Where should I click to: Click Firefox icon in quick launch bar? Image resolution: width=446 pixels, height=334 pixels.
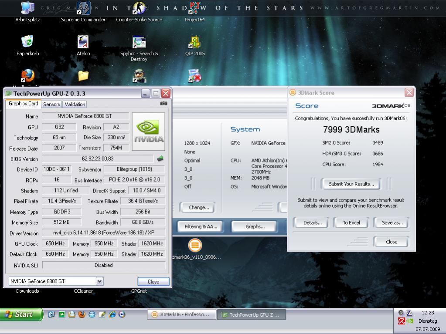tap(82, 314)
